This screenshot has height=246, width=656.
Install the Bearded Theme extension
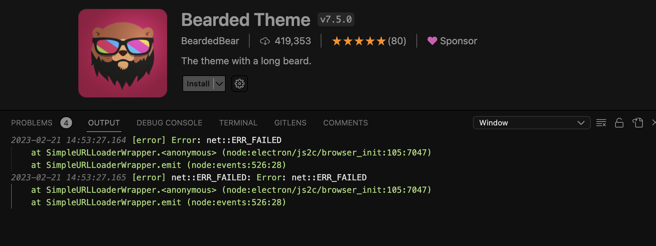pyautogui.click(x=198, y=83)
